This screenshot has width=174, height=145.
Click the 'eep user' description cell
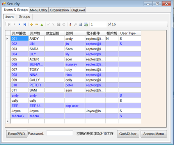click(x=75, y=106)
